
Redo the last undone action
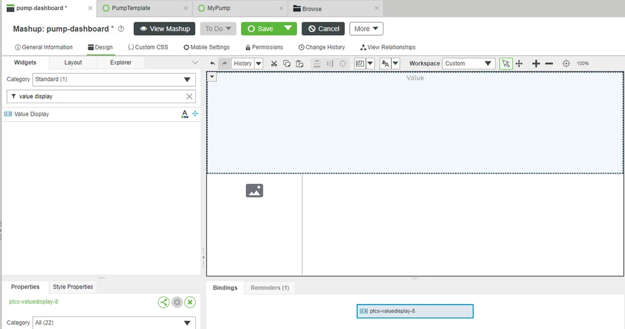pyautogui.click(x=225, y=63)
